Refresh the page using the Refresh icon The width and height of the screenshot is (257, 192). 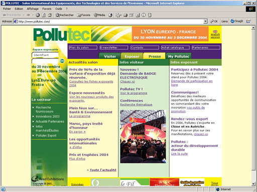click(x=44, y=15)
